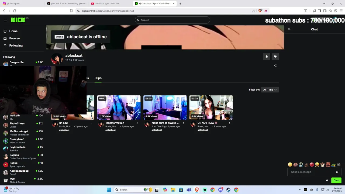Click the address bar URL

coord(108,11)
